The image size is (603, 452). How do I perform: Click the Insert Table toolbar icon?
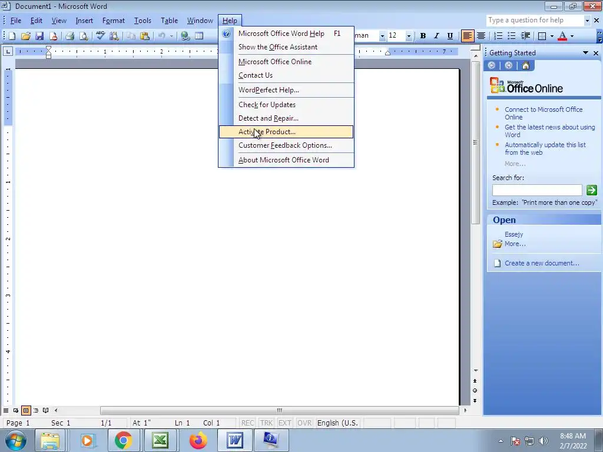tap(199, 36)
